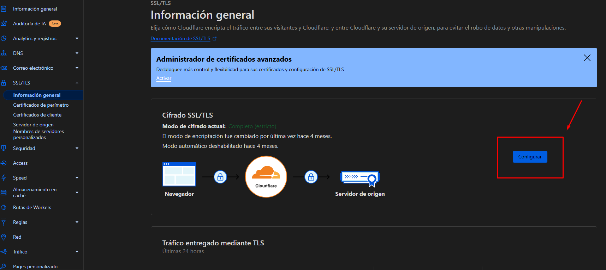Click the padlock between Cloudflare and origin server
Screen dimensions: 606x270
tap(311, 177)
